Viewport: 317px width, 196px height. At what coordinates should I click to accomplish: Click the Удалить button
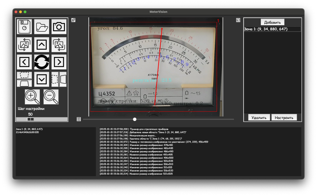click(259, 118)
